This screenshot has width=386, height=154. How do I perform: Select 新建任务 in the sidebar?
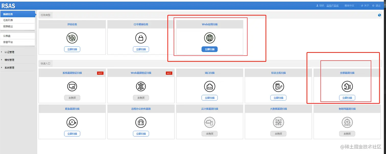pos(18,14)
